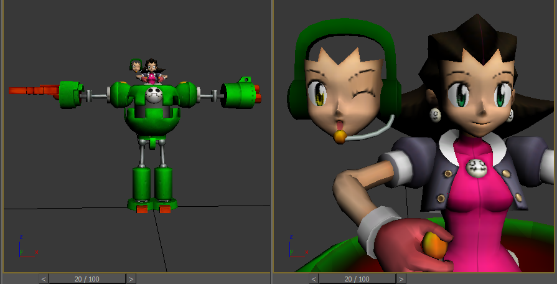Click next frame arrow in left viewport
Screen dimensions: 557x284
click(x=131, y=279)
